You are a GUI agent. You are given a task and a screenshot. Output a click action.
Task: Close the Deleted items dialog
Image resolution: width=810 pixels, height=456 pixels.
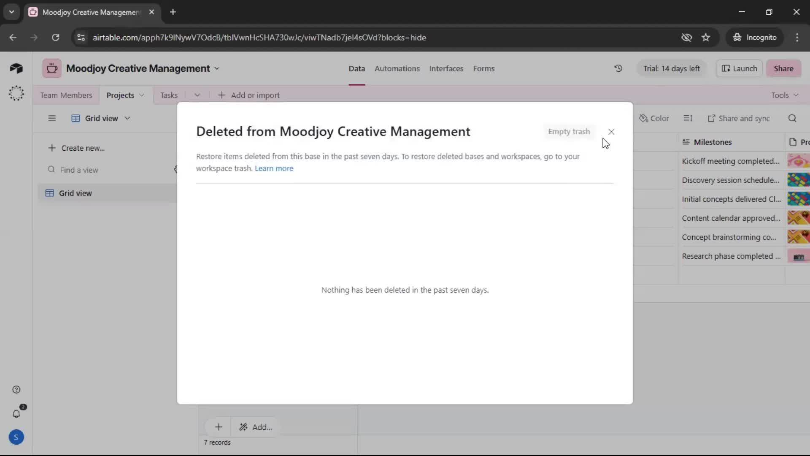611,132
